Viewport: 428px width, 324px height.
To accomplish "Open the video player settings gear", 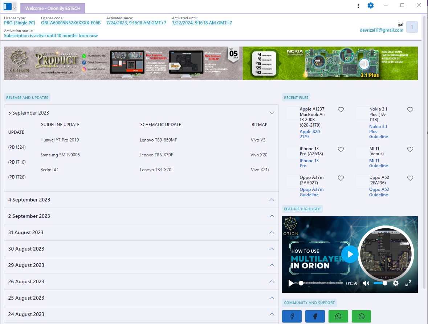I will click(x=396, y=283).
